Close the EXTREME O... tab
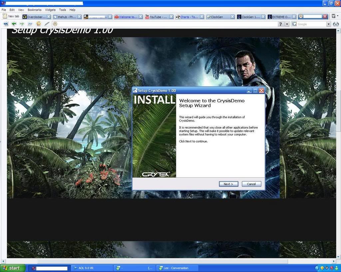Viewport: 341px width, 272px height. click(294, 17)
